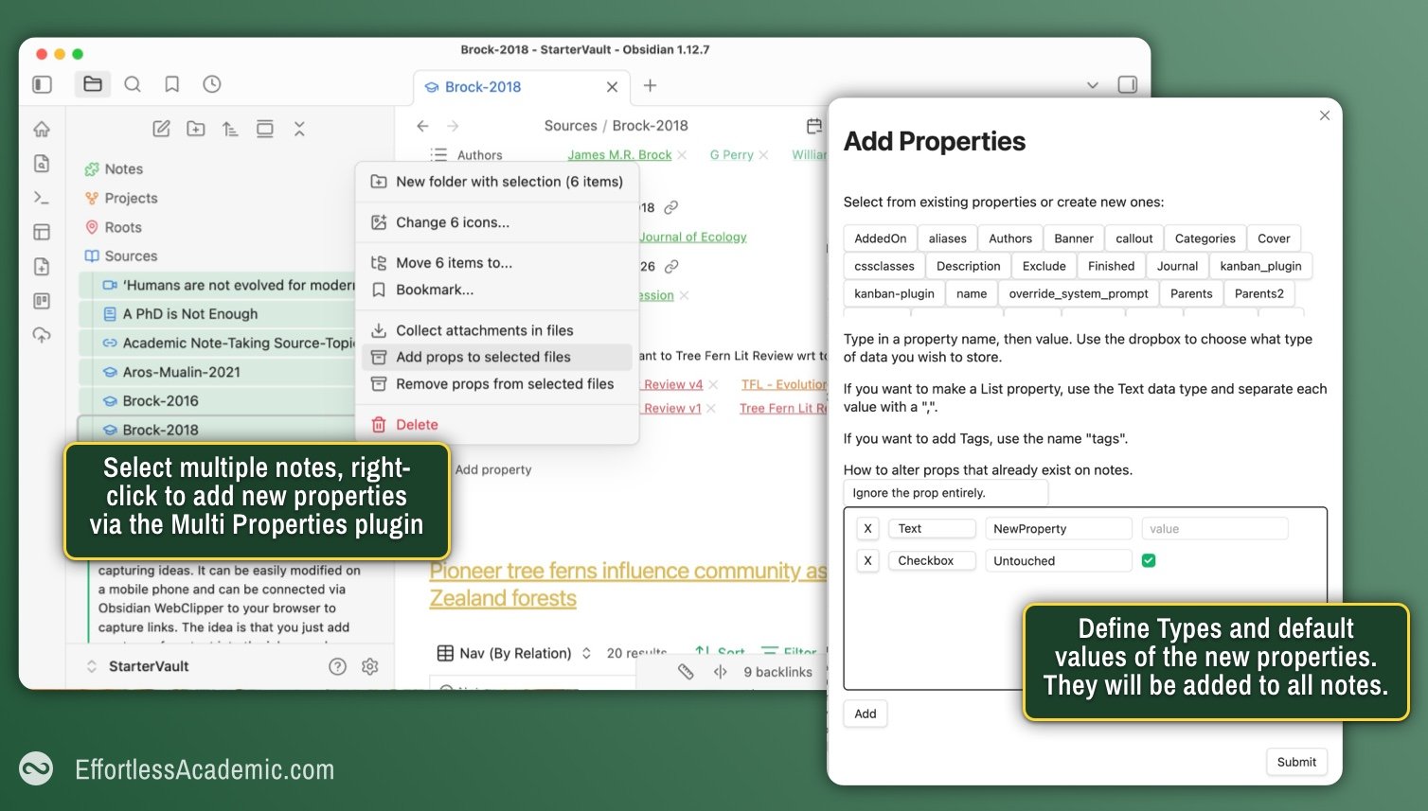Choose 'Remove props from selected files'
This screenshot has height=811, width=1428.
[496, 384]
